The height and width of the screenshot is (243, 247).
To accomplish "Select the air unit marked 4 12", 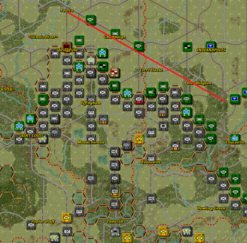I will 54,237.
